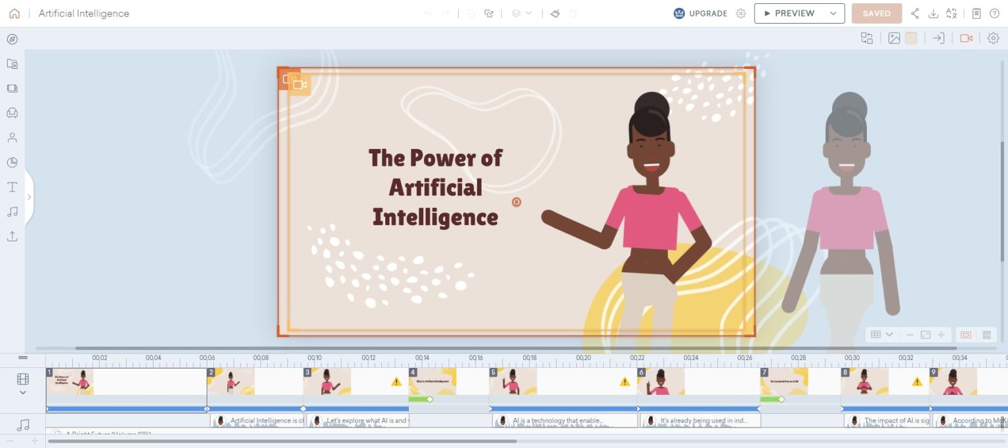Click the camera icon above the canvas

pos(966,38)
